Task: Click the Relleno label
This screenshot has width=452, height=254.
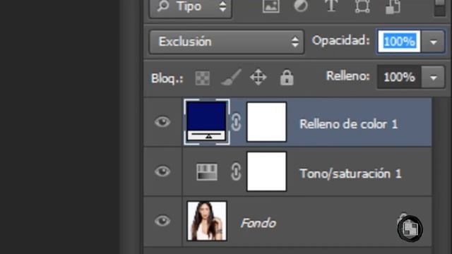Action: point(348,76)
